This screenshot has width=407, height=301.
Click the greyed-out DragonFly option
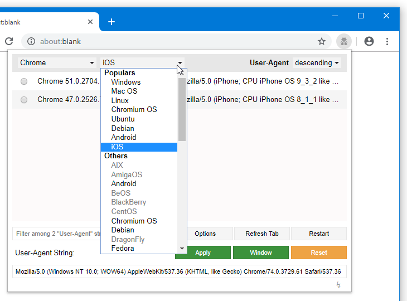139,239
